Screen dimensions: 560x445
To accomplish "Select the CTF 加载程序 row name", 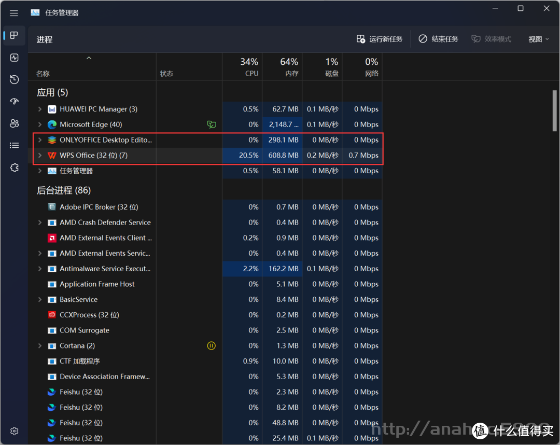I will (x=80, y=361).
